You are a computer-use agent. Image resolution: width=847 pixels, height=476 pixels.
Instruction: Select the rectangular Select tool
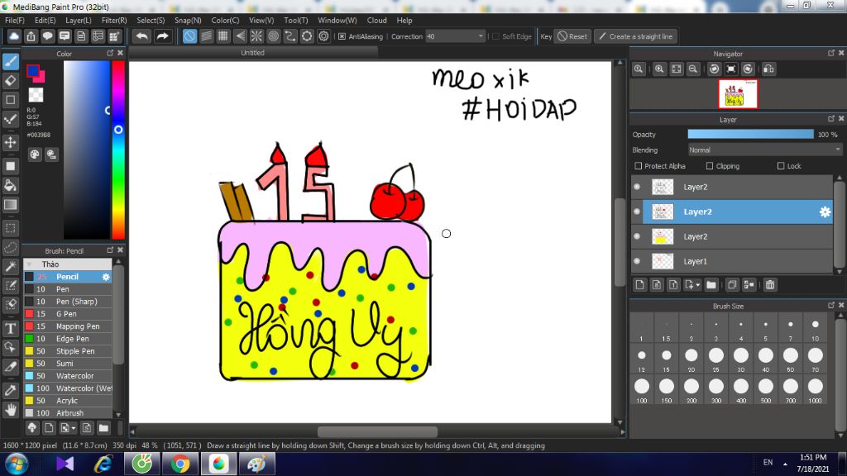(x=11, y=228)
